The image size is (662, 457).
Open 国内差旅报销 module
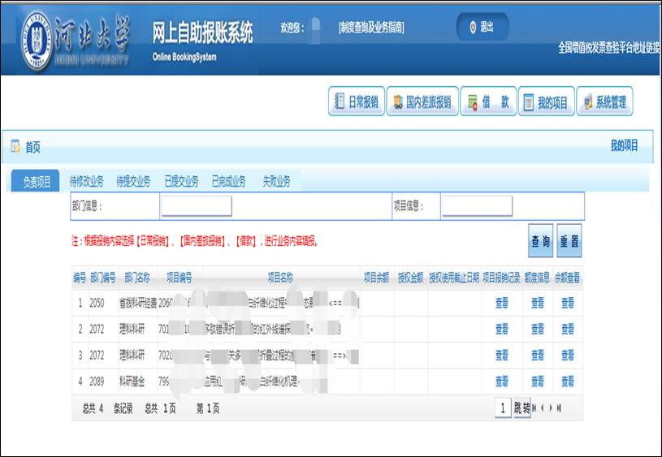click(422, 102)
